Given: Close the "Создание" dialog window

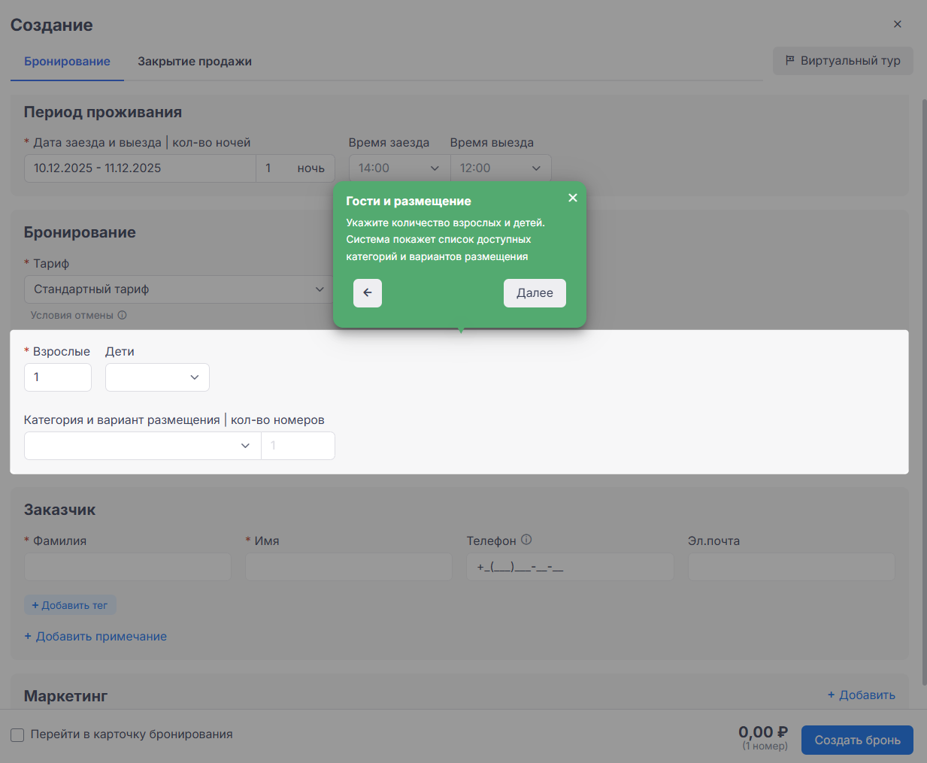Looking at the screenshot, I should pyautogui.click(x=897, y=24).
